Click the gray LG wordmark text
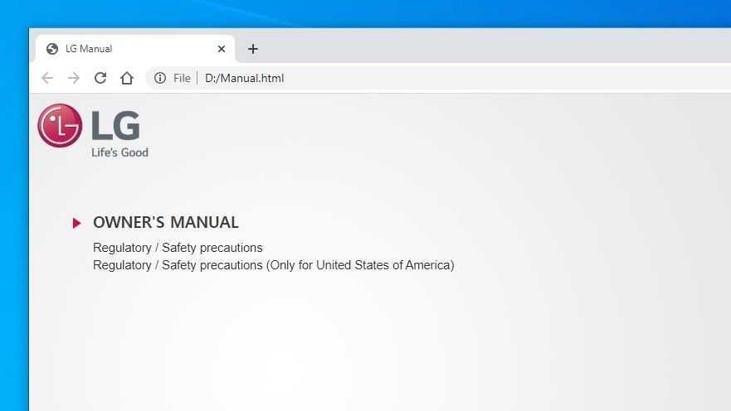The height and width of the screenshot is (411, 731). click(x=115, y=126)
